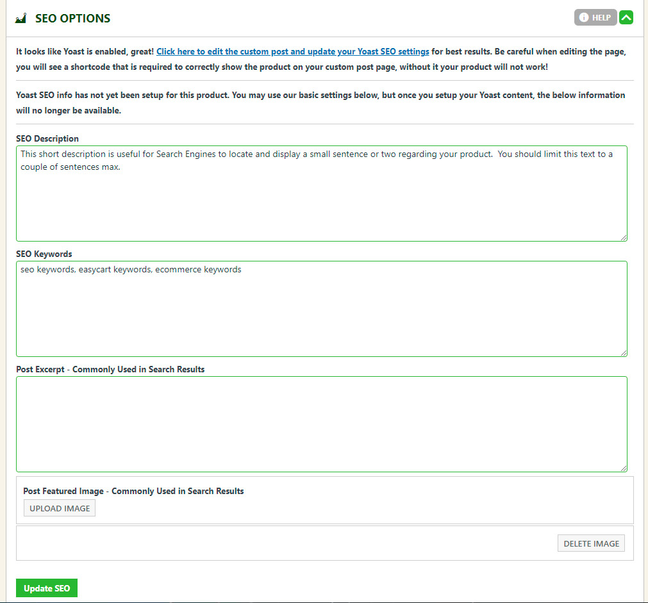
Task: Click the Post Excerpt resize handle
Action: point(623,468)
